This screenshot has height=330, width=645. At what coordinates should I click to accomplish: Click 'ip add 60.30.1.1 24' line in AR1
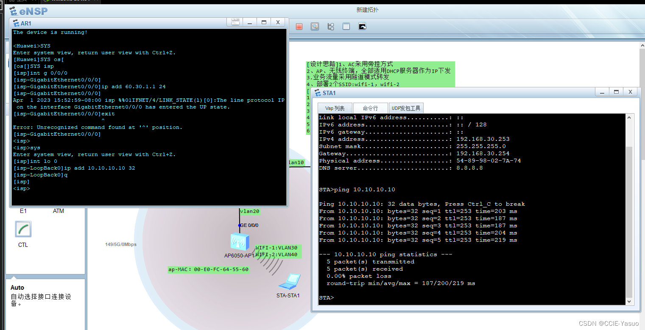click(x=89, y=87)
